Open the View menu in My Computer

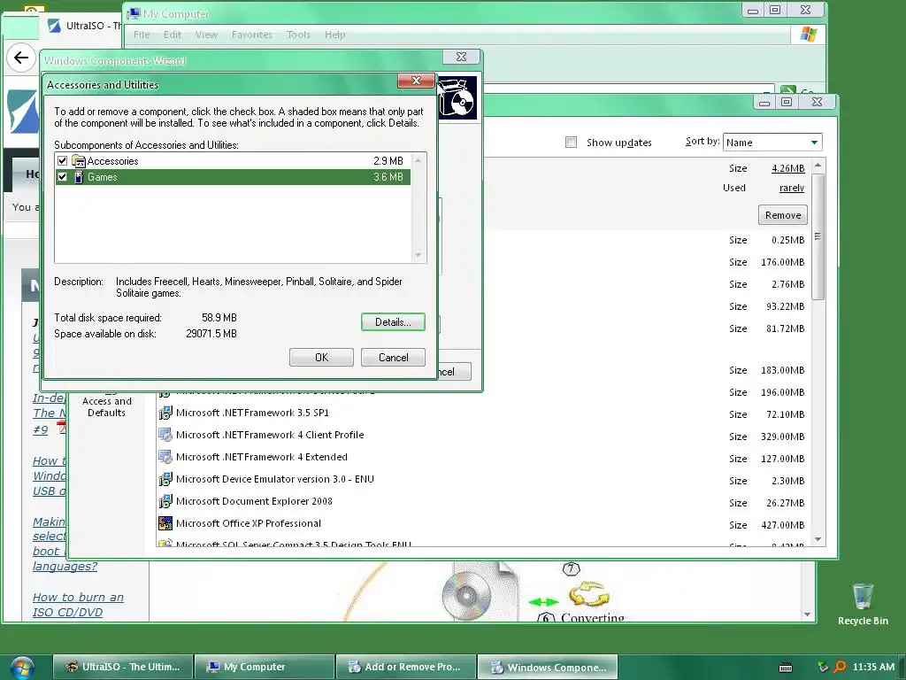(206, 35)
